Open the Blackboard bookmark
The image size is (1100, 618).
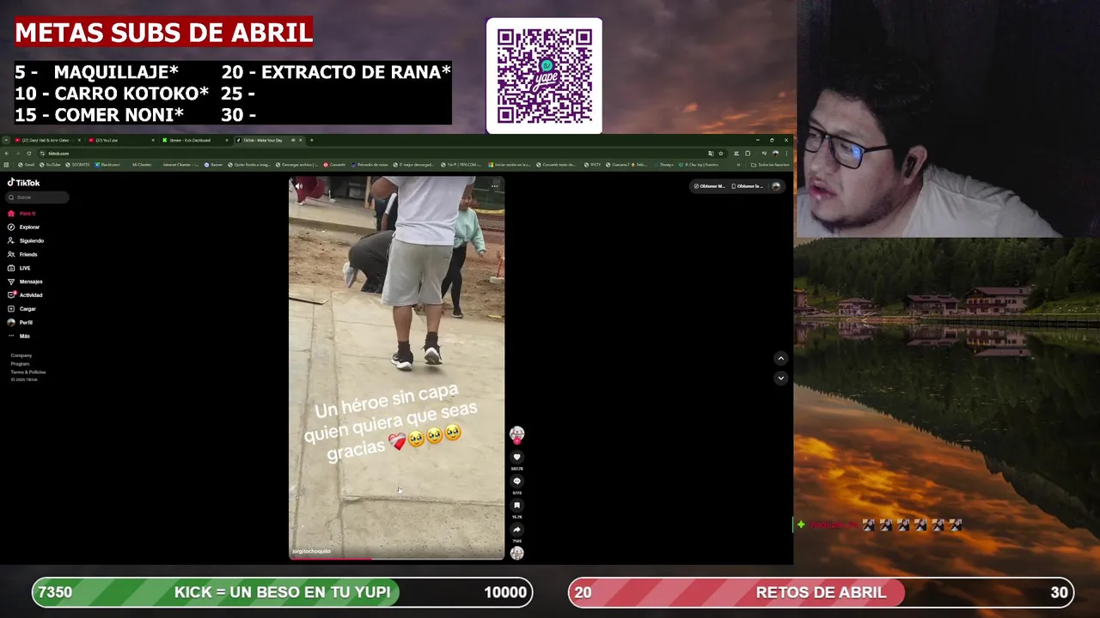pyautogui.click(x=107, y=165)
